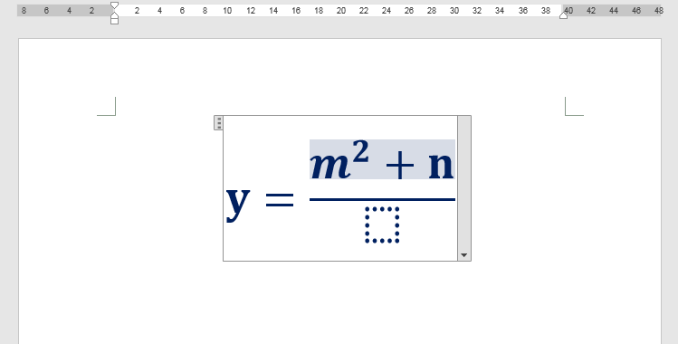Click the left indent square marker
The image size is (678, 344).
[114, 21]
